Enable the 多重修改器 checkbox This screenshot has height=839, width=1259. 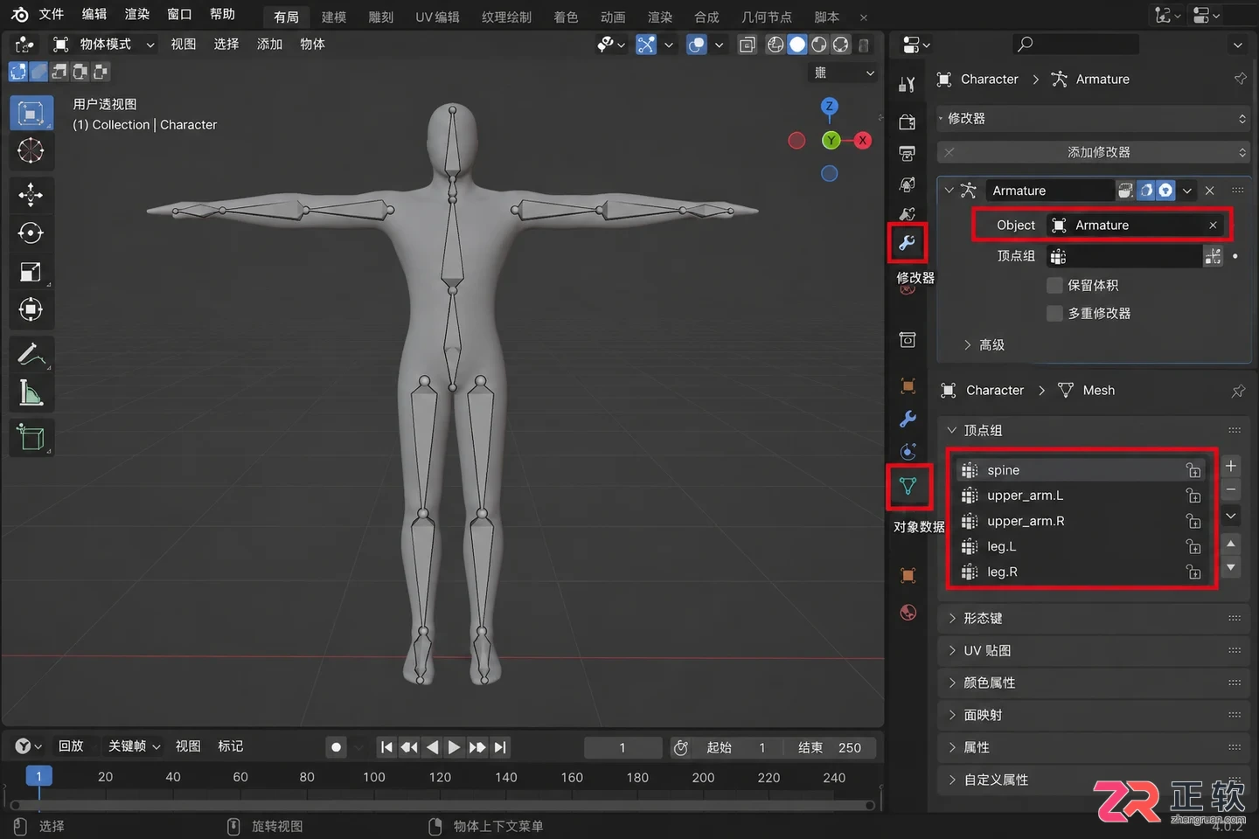pyautogui.click(x=1054, y=313)
